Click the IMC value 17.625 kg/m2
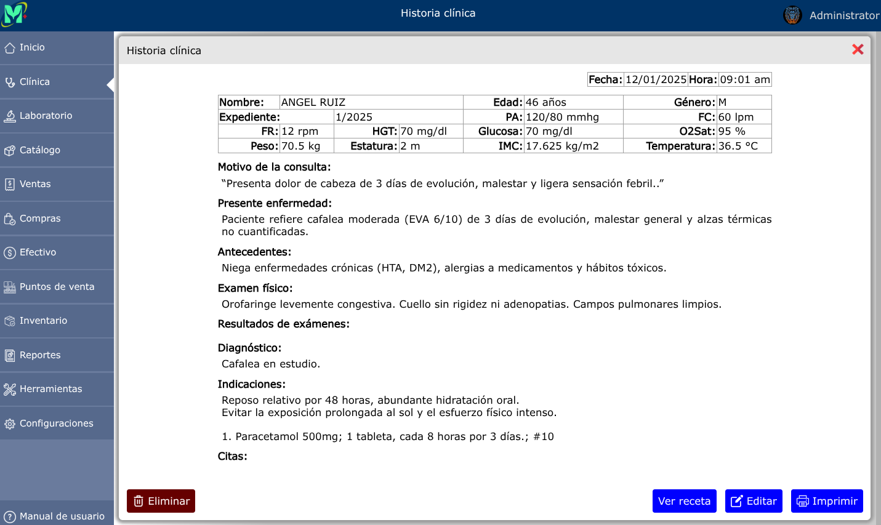This screenshot has width=881, height=525. tap(563, 146)
